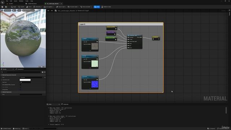Close the Stats panel tab
231x130 pixels.
coord(59,104)
